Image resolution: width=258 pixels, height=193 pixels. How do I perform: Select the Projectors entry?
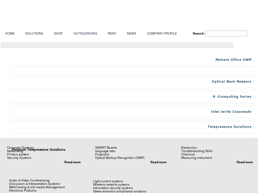(x=102, y=154)
